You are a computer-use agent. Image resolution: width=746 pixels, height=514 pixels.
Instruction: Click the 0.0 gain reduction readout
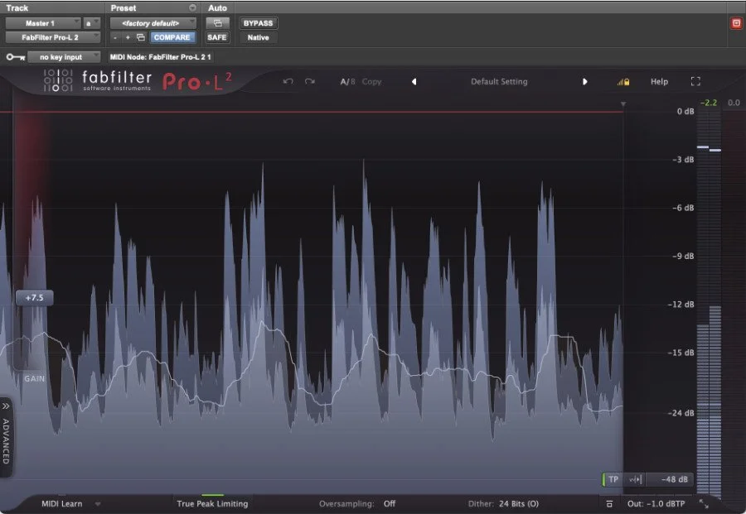coord(734,103)
